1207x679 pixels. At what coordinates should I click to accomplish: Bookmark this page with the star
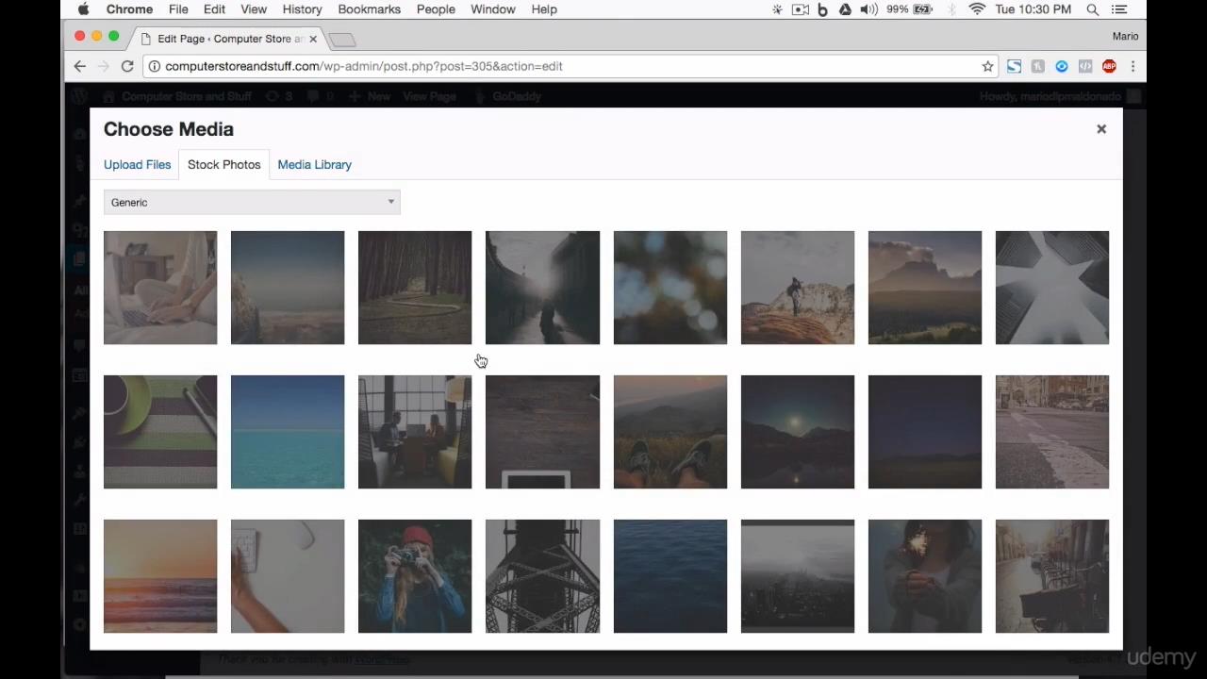[x=987, y=66]
